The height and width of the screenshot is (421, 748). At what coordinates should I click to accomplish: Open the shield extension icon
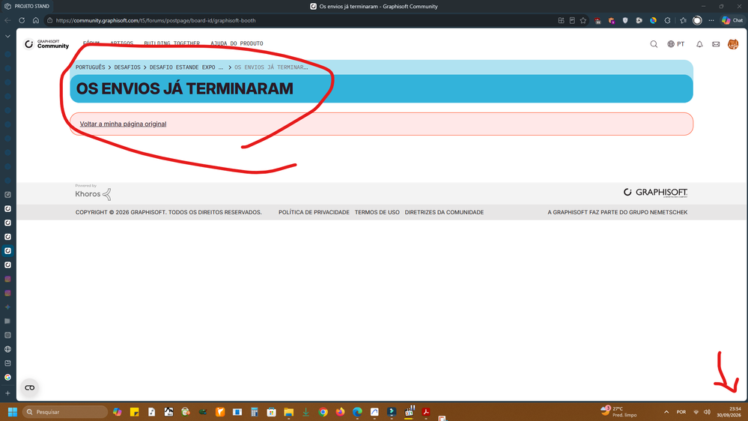coord(625,20)
